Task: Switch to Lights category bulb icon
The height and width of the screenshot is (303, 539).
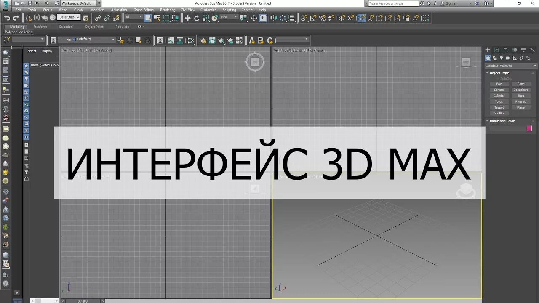Action: pos(501,58)
